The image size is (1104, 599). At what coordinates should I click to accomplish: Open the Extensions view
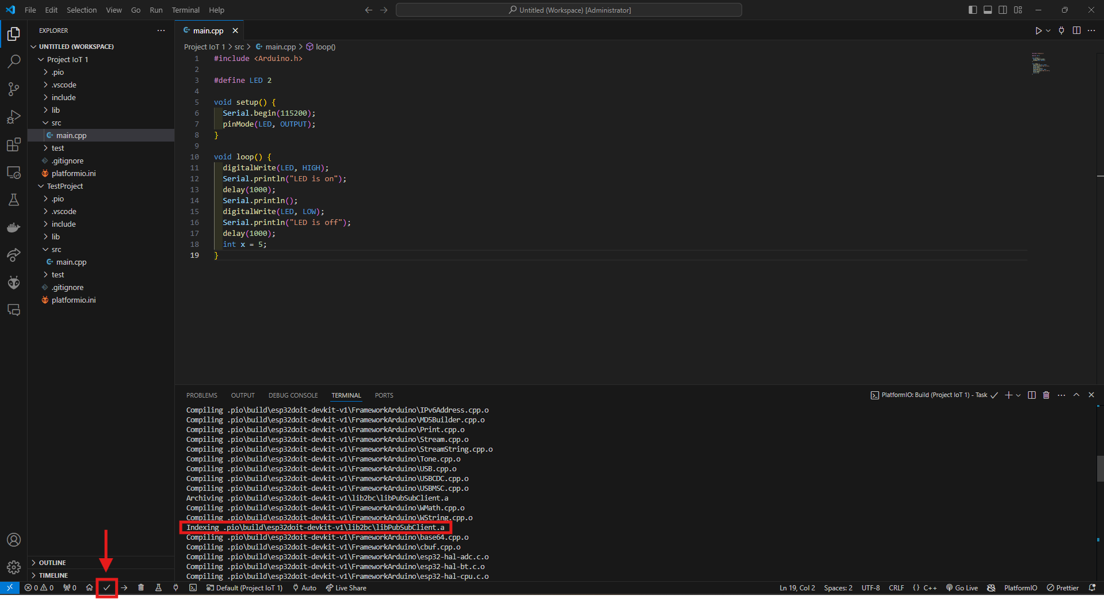(14, 144)
